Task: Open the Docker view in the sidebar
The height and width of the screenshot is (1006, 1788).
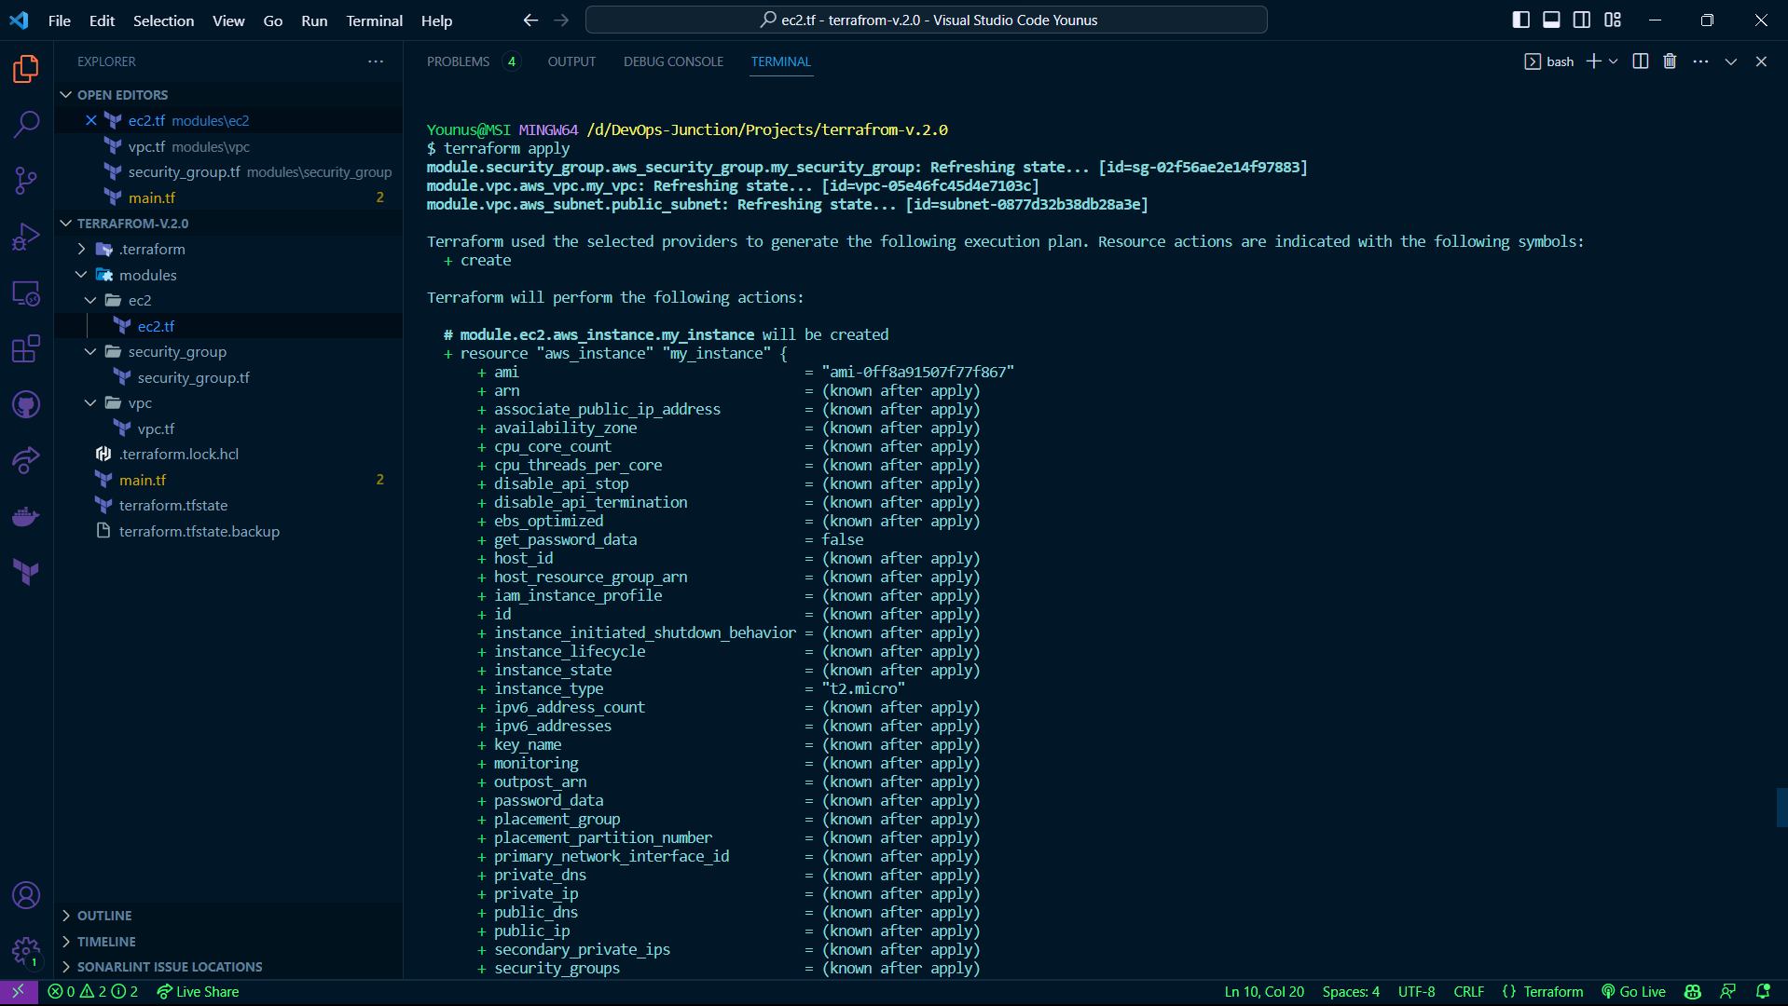Action: point(25,516)
